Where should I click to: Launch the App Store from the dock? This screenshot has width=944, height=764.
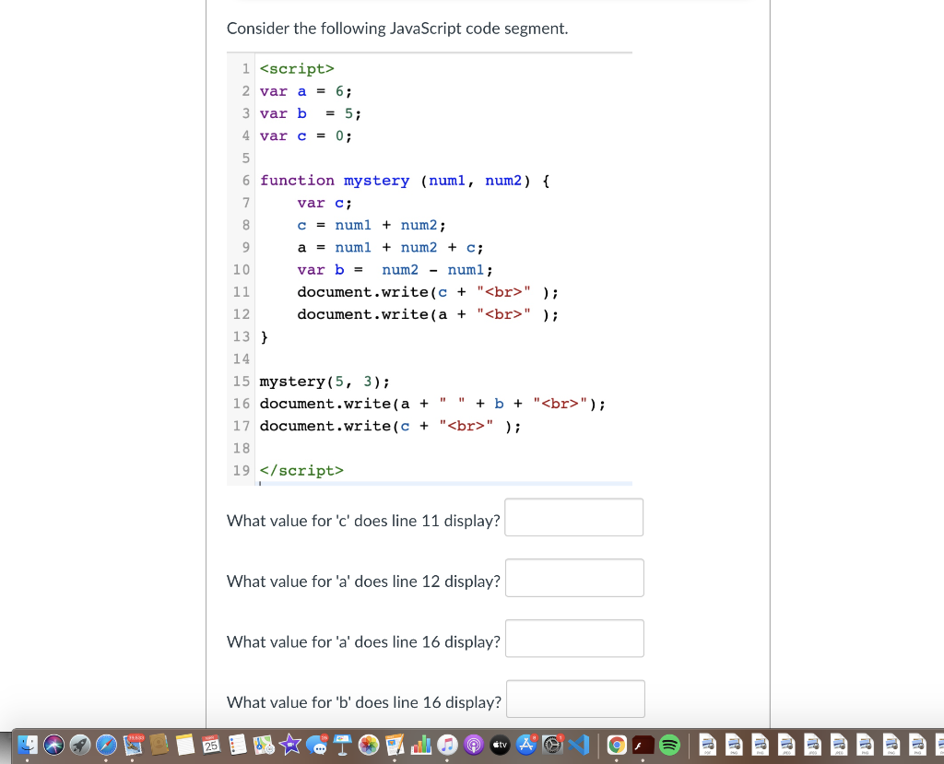526,744
